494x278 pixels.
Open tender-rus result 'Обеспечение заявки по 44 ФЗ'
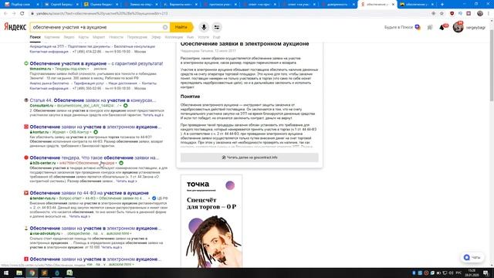[x=90, y=193]
